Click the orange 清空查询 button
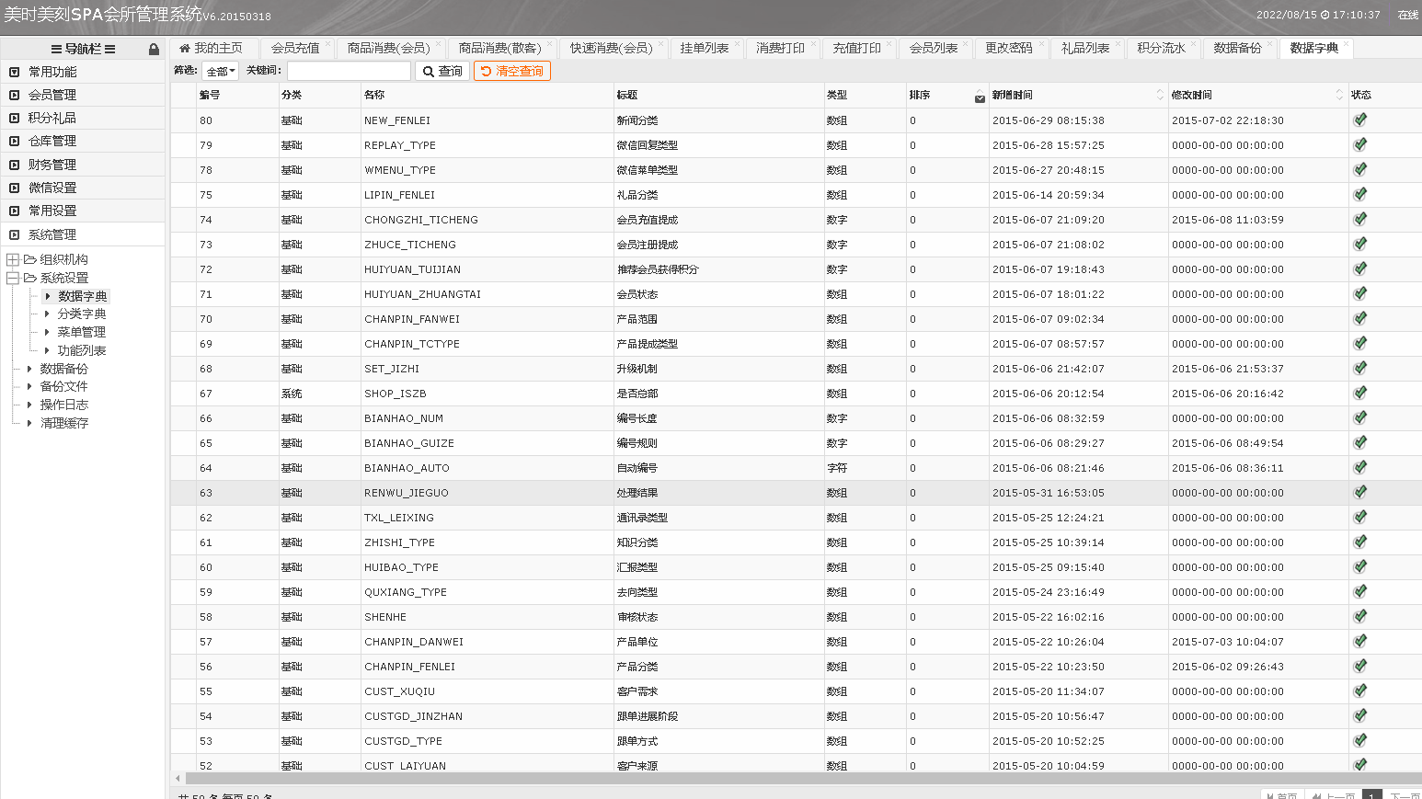The height and width of the screenshot is (799, 1422). [512, 71]
